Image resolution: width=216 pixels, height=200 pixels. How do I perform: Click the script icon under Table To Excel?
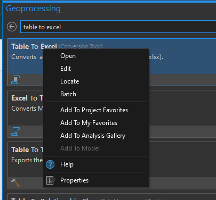pos(15,80)
